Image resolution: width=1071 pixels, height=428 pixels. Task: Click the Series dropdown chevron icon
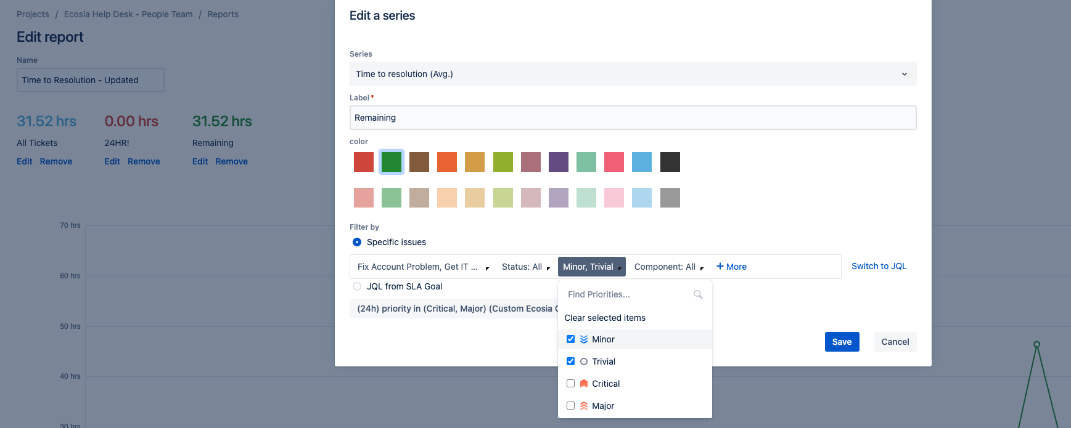tap(905, 74)
